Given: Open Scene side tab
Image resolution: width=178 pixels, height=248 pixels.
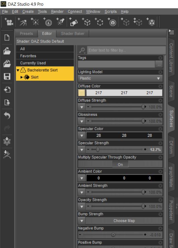Looking at the screenshot, I should [x=171, y=91].
